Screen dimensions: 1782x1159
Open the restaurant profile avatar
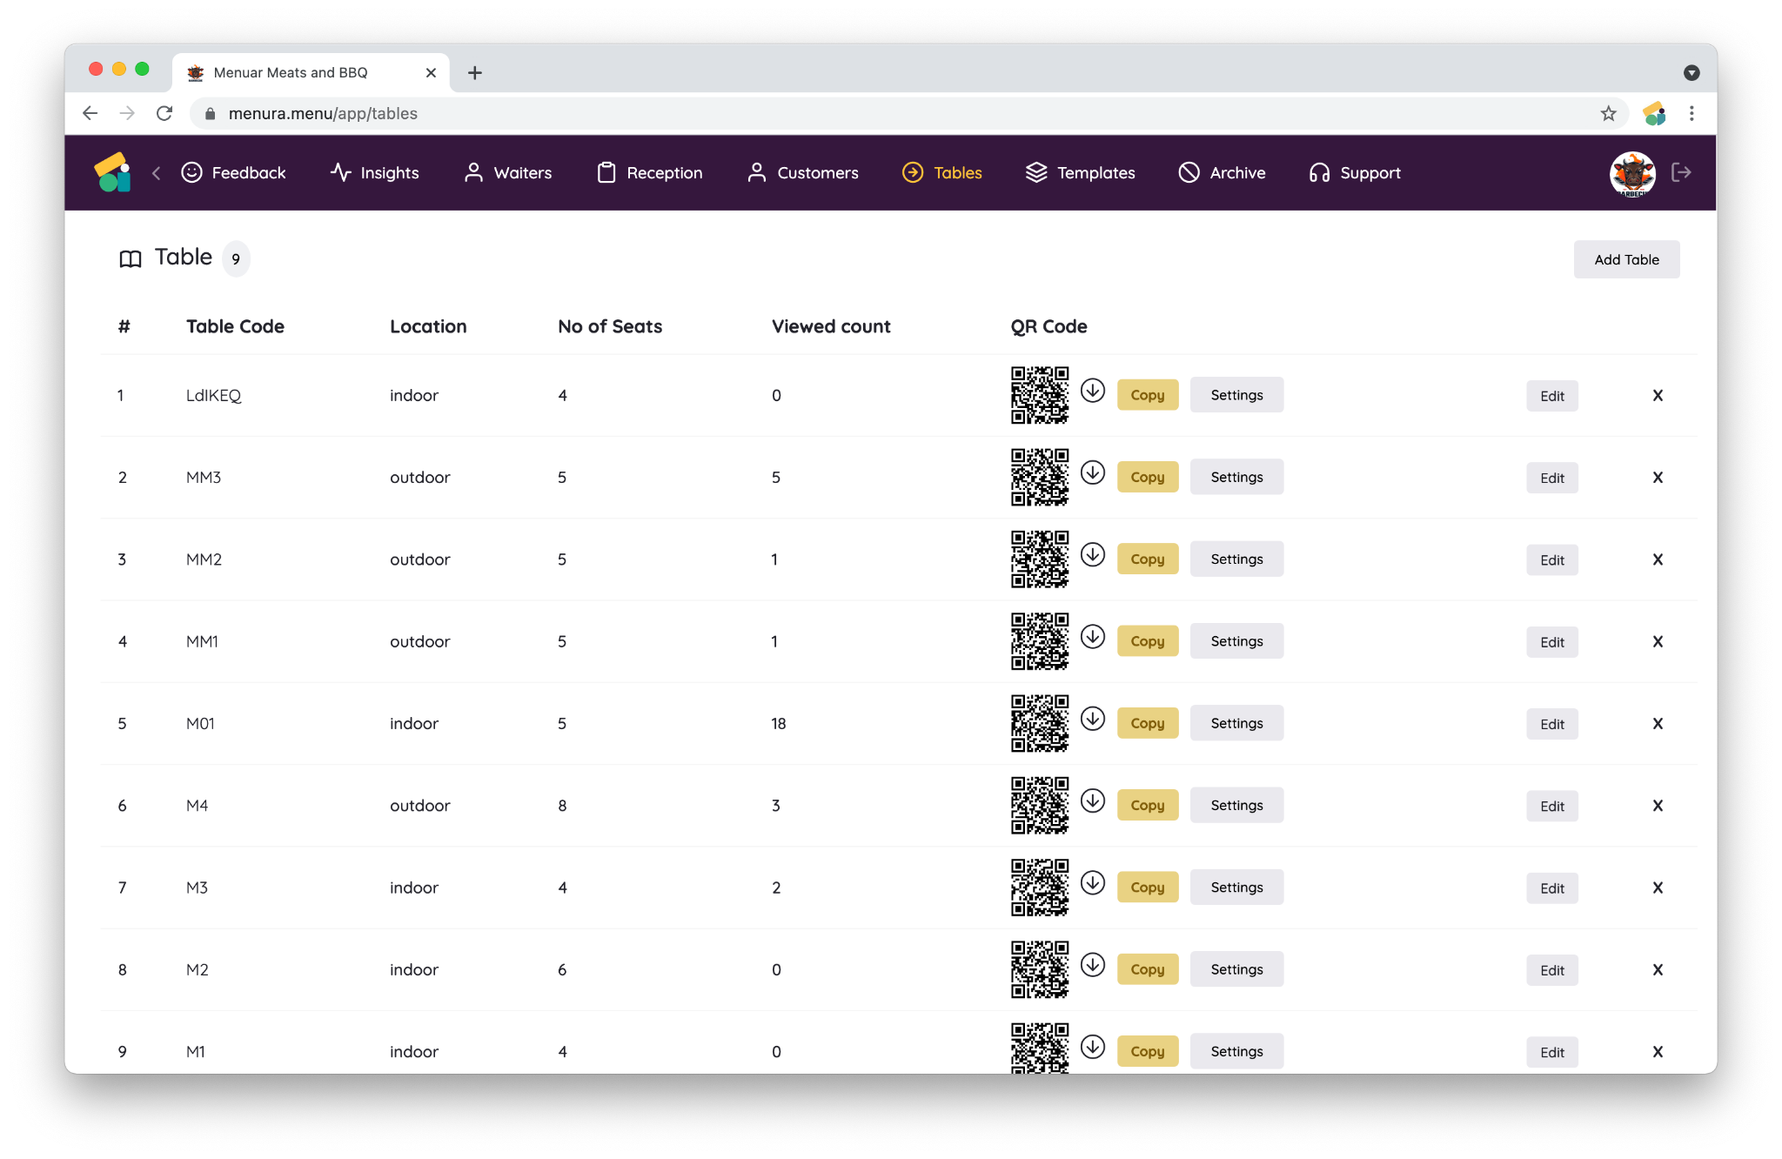[1631, 173]
